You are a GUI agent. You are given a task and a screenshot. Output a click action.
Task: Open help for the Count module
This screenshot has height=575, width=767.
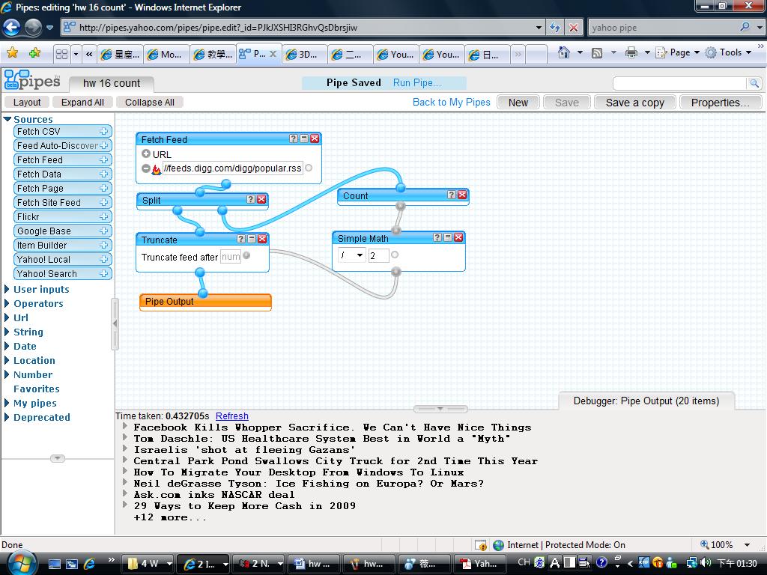point(452,195)
